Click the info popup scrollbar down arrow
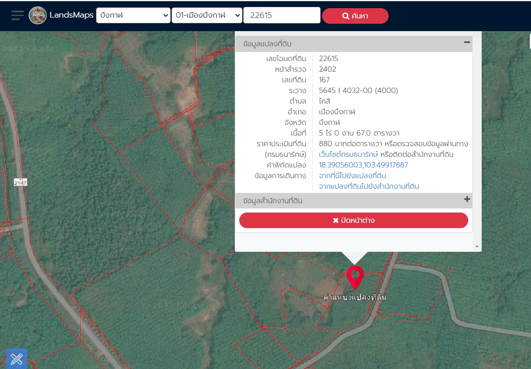This screenshot has height=369, width=531. [477, 247]
